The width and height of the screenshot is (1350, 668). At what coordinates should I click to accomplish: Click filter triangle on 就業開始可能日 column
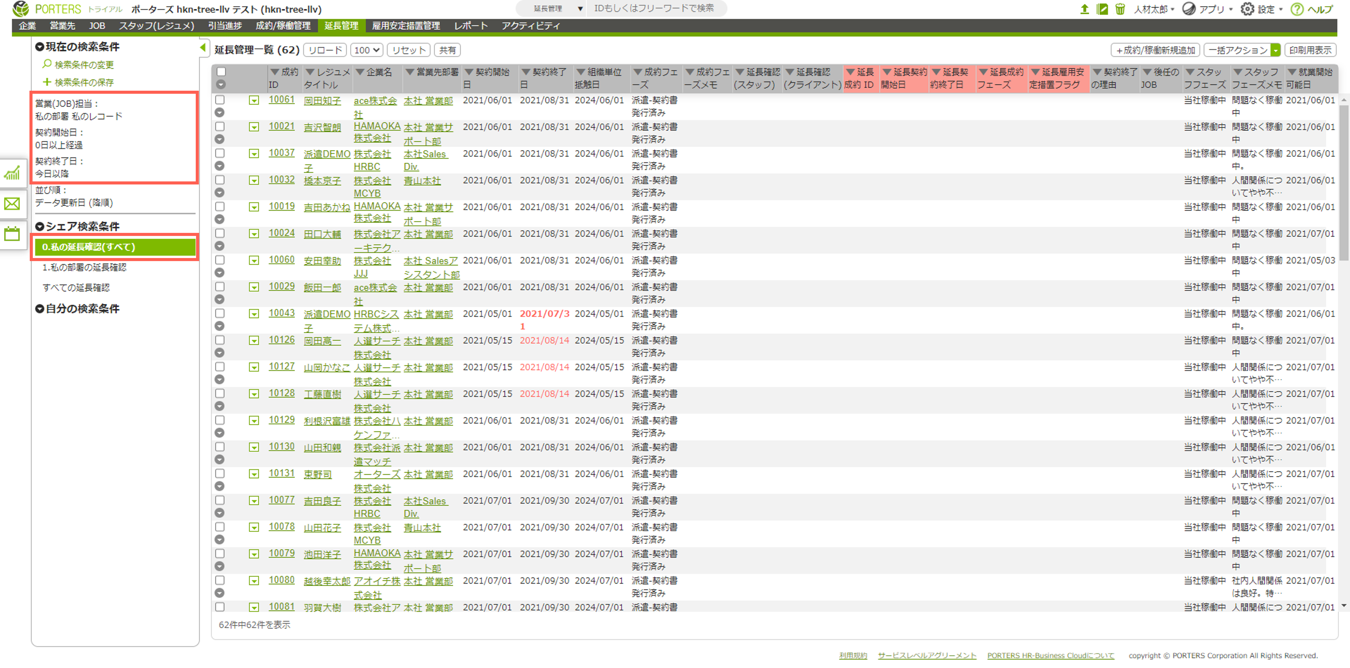pos(1292,72)
